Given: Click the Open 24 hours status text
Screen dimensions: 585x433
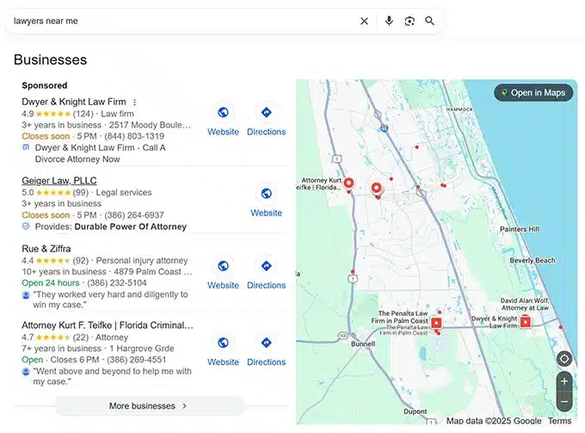Looking at the screenshot, I should pyautogui.click(x=51, y=283).
